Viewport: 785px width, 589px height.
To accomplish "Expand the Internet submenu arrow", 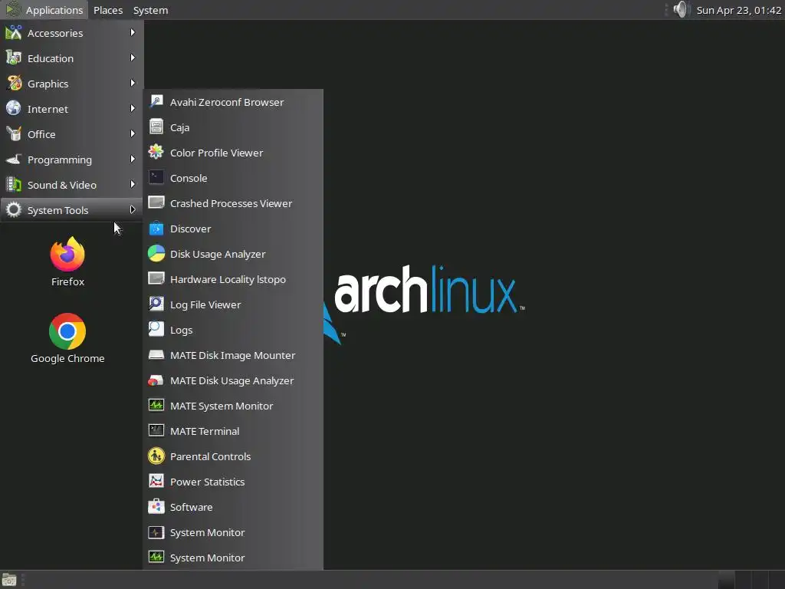I will point(132,109).
